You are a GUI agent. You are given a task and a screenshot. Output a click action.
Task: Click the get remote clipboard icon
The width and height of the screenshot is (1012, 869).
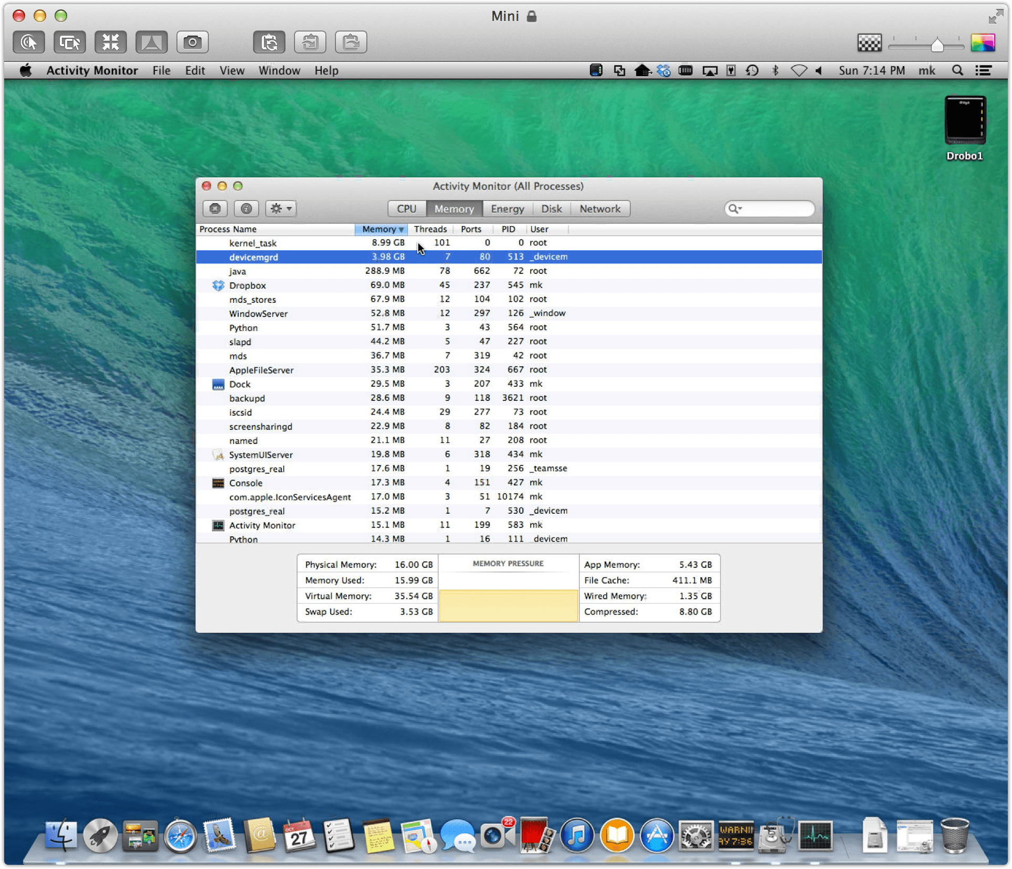click(310, 43)
